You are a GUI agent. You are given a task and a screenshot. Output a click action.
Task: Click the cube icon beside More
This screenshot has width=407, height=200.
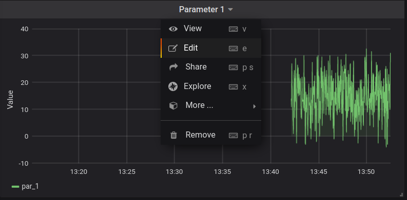click(173, 105)
